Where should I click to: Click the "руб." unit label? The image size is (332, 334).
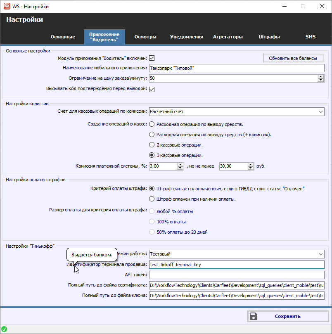261,166
